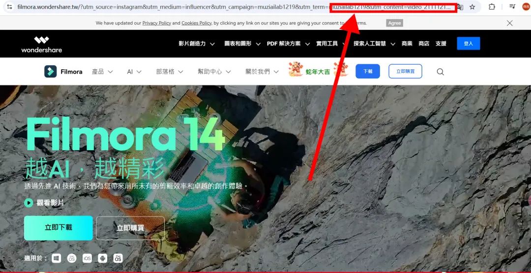This screenshot has width=531, height=273.
Task: Select the Android platform icon
Action: 102,258
